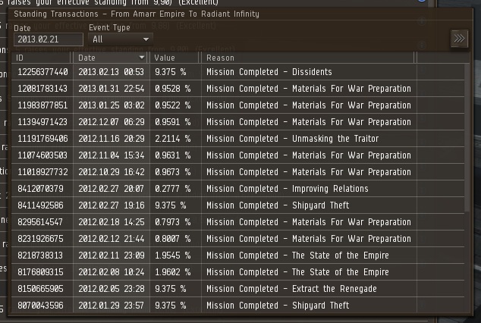This screenshot has width=481, height=323.
Task: Sort transactions by the Value column header
Action: point(174,58)
